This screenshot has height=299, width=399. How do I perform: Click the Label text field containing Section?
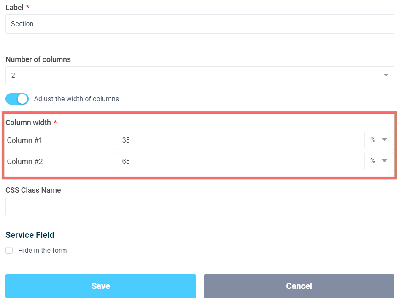click(199, 24)
